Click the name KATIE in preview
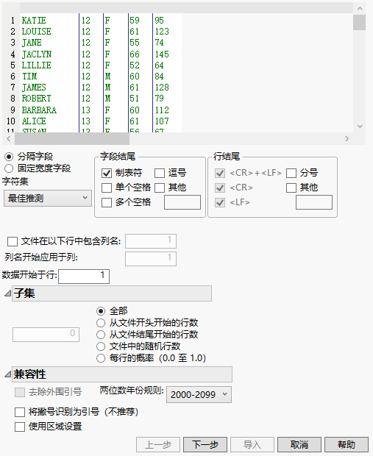Viewport: 373px width, 456px height. (34, 21)
